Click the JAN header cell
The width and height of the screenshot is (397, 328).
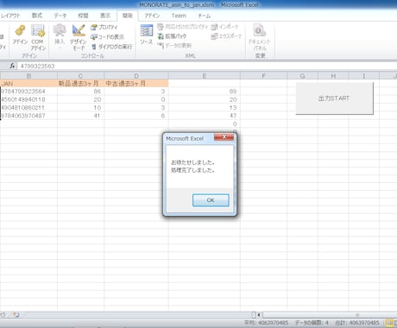28,84
